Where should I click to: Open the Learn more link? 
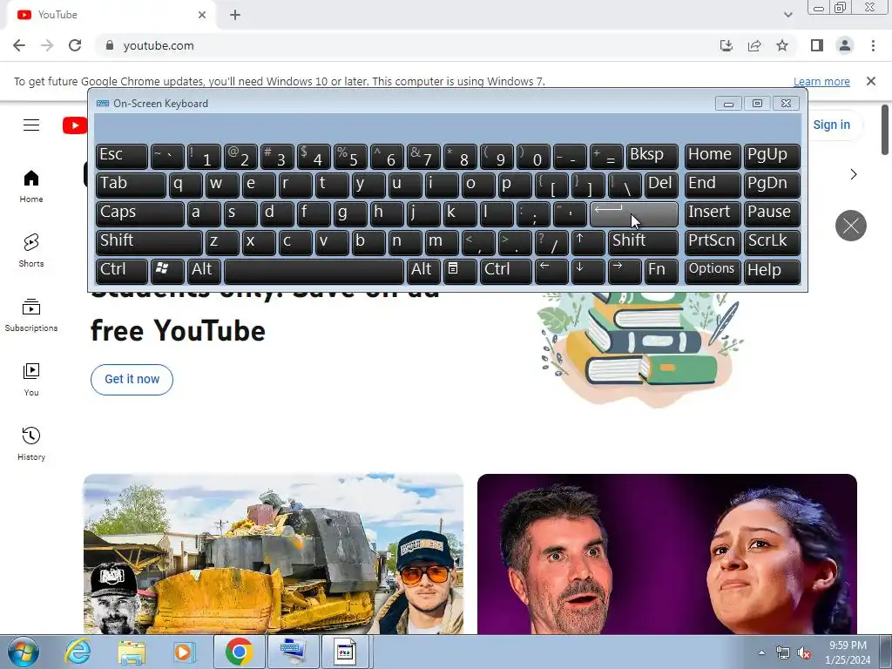(x=821, y=81)
